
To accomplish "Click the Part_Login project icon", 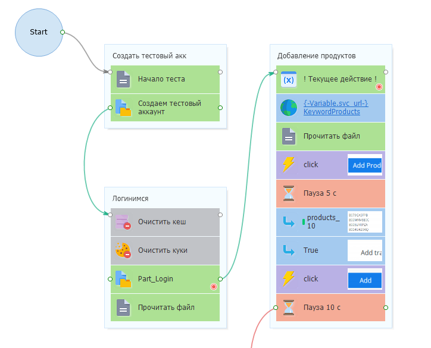I will [123, 279].
